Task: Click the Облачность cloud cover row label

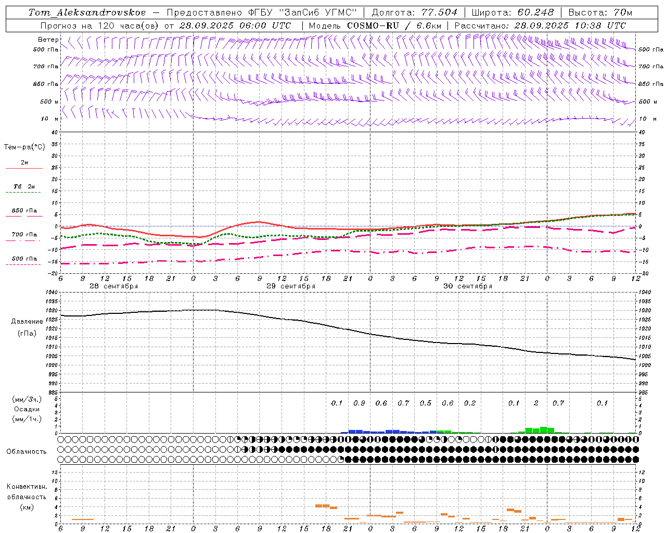Action: (x=27, y=452)
